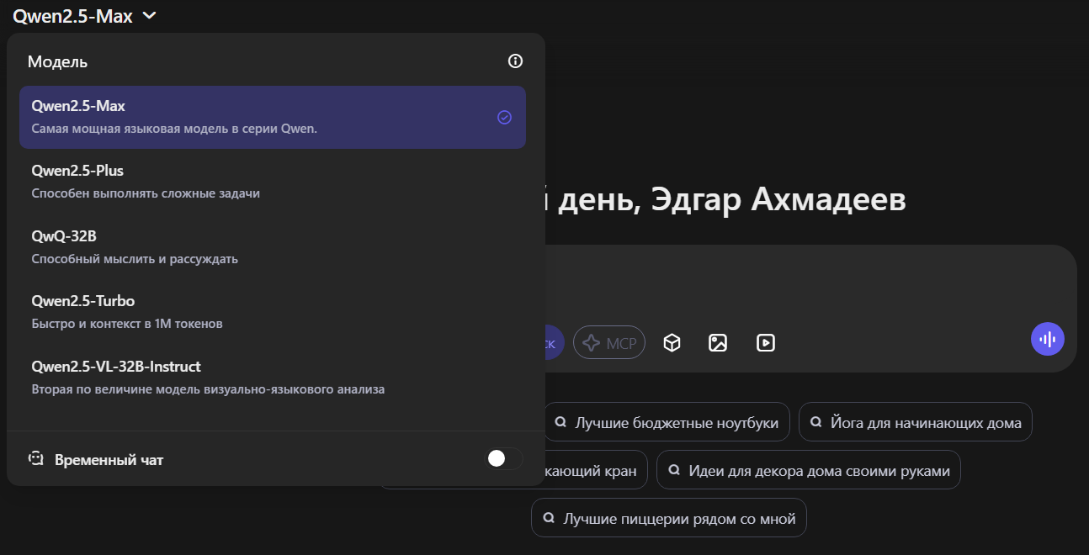The image size is (1089, 555).
Task: Click the Модель panel heading
Action: [x=57, y=61]
